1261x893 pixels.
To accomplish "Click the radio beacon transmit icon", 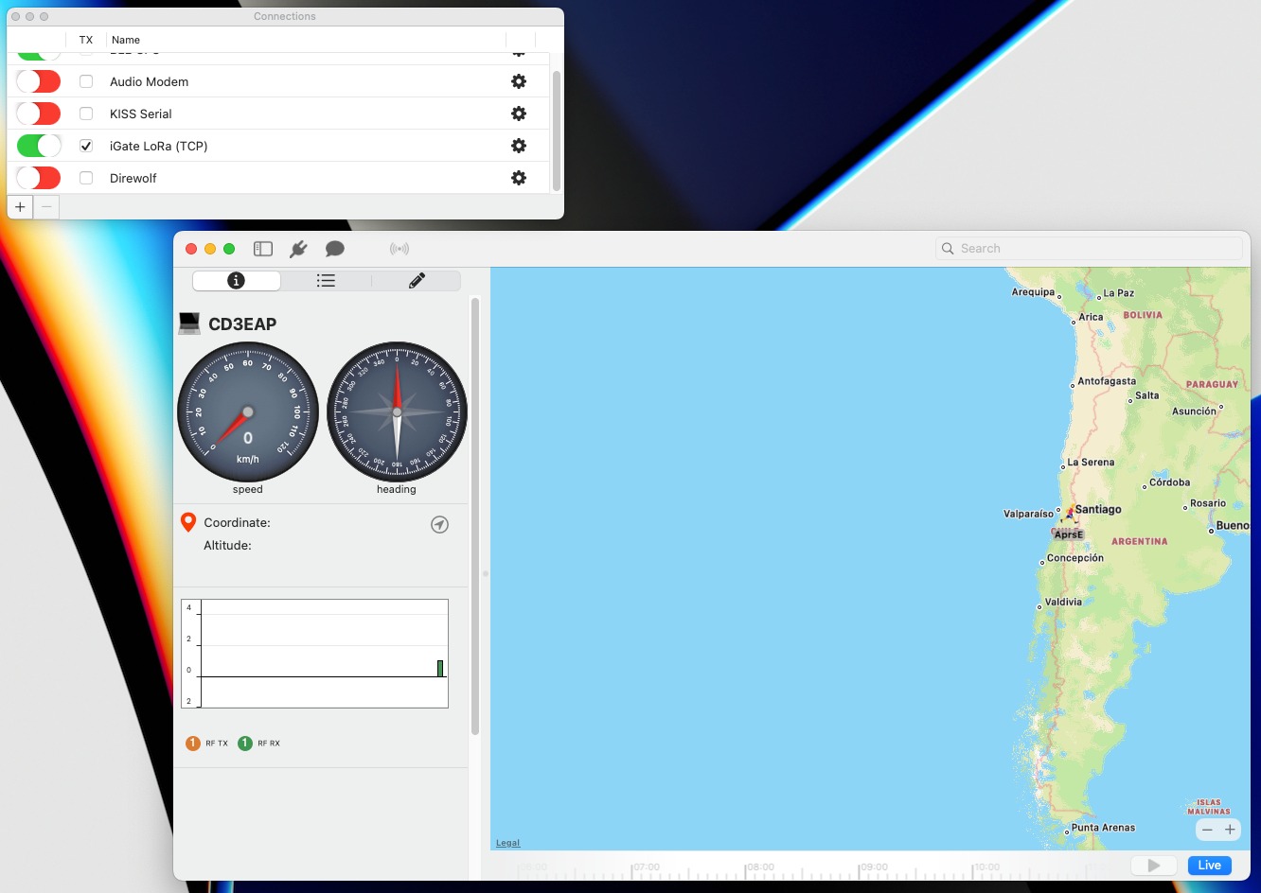I will coord(400,249).
